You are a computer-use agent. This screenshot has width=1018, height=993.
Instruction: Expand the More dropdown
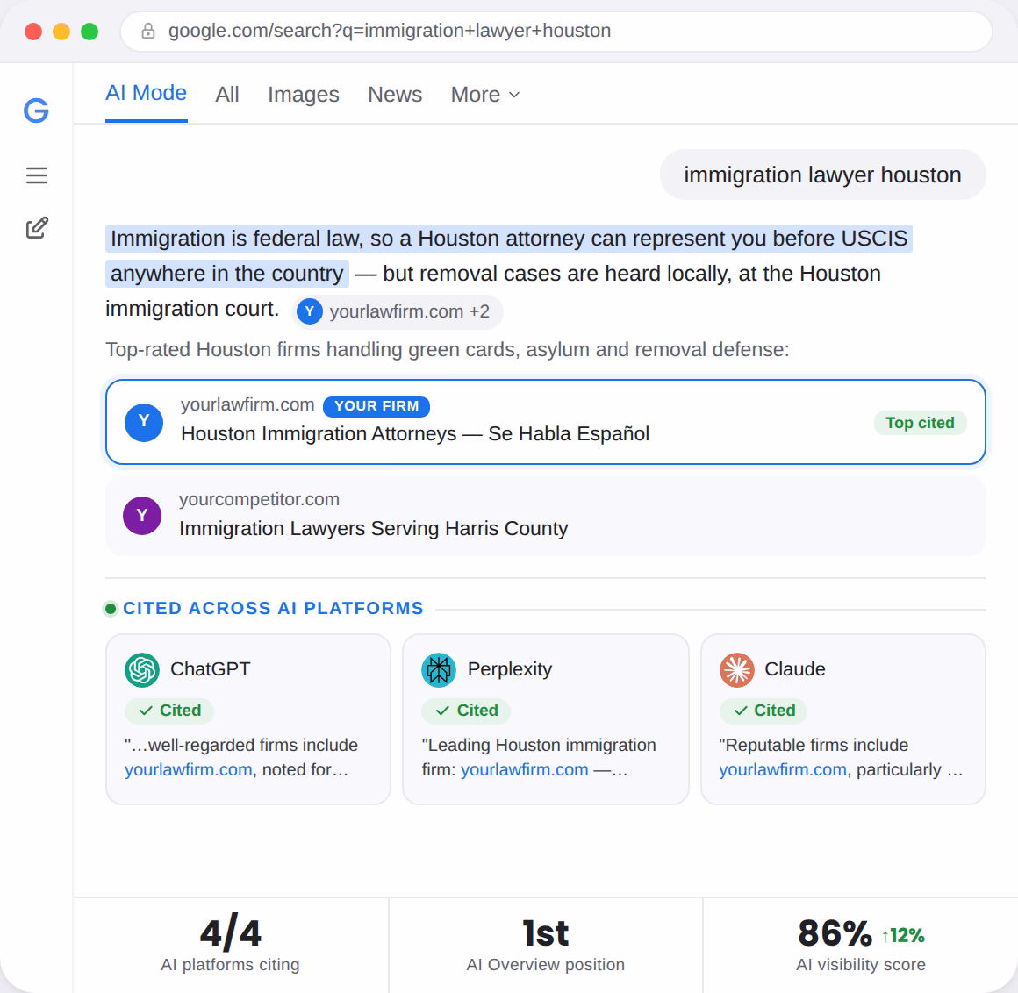(485, 95)
